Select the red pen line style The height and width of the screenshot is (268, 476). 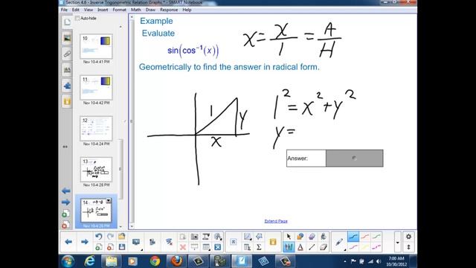click(x=365, y=237)
